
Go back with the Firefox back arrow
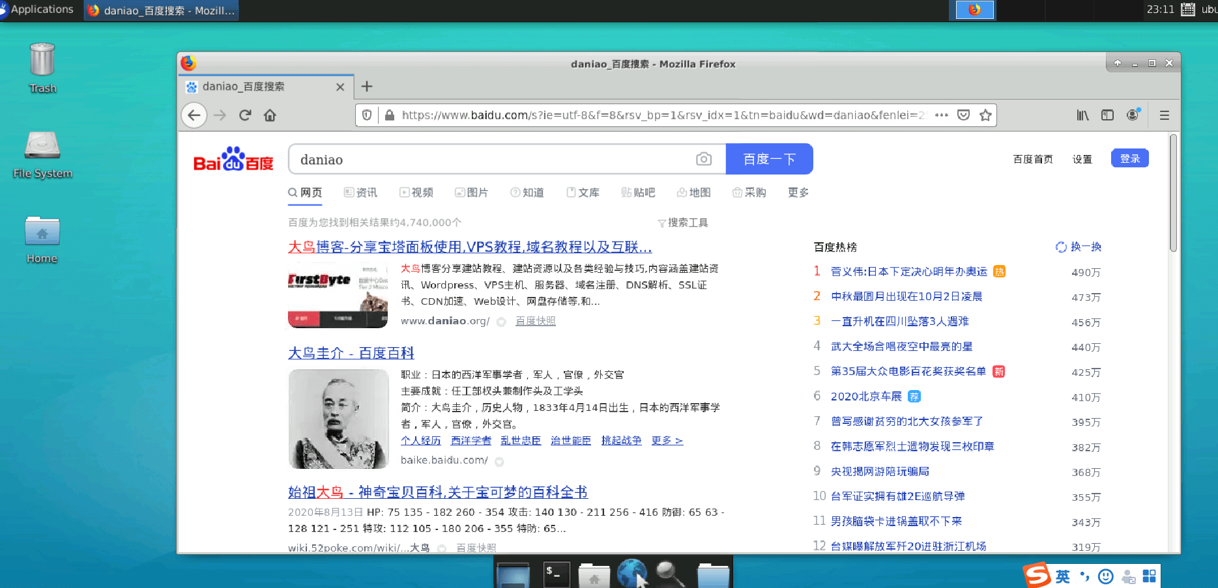(194, 115)
